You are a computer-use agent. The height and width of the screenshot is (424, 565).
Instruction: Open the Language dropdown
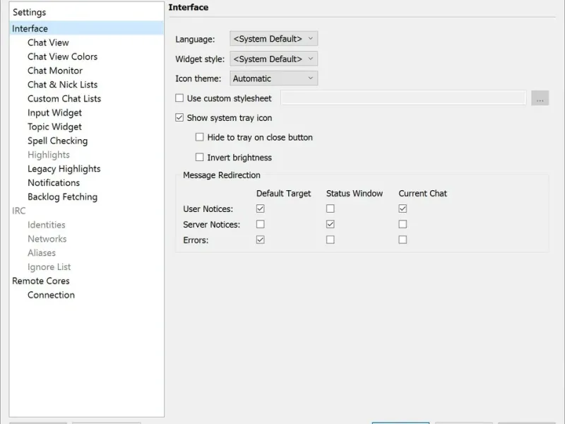click(273, 39)
